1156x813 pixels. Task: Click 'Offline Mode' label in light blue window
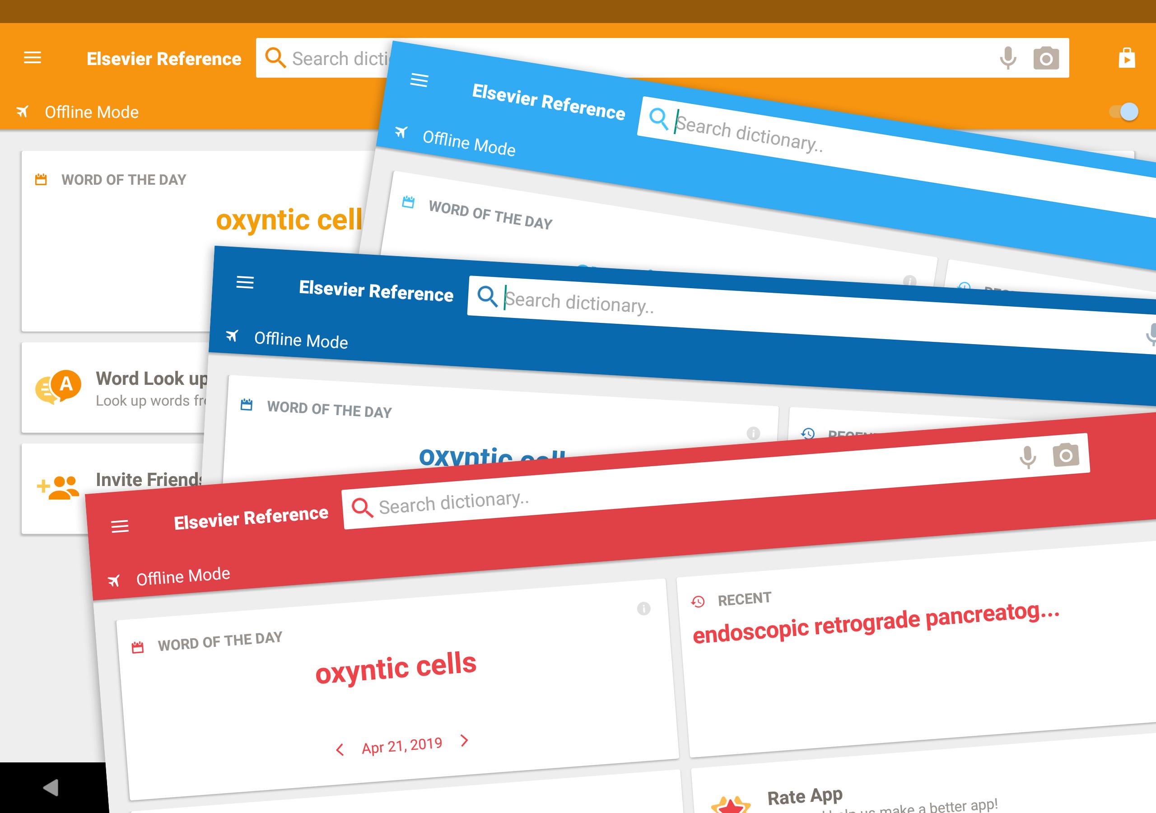click(469, 144)
